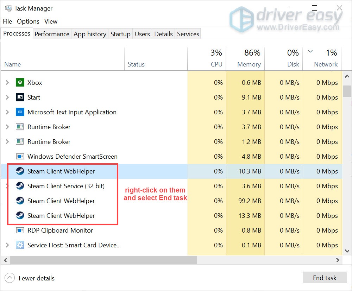
Task: Select the RDP Clipboard Monitor process name
Action: tap(60, 230)
